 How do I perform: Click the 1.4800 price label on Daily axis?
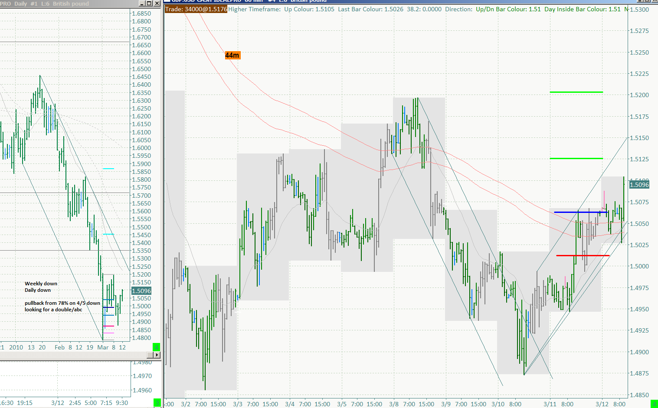point(141,338)
